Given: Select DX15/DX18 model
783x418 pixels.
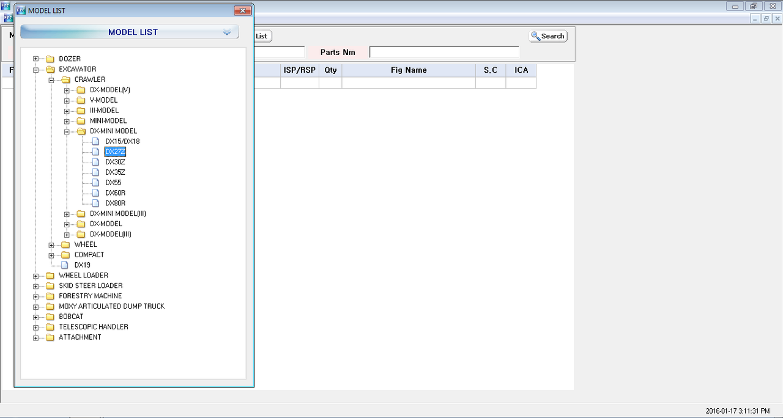Looking at the screenshot, I should [x=122, y=142].
